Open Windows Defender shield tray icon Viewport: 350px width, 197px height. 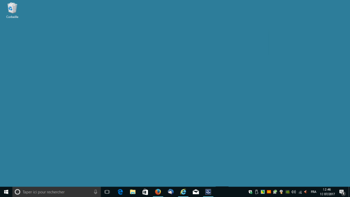[251, 192]
